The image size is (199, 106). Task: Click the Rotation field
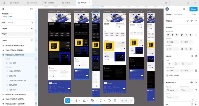click(172, 49)
